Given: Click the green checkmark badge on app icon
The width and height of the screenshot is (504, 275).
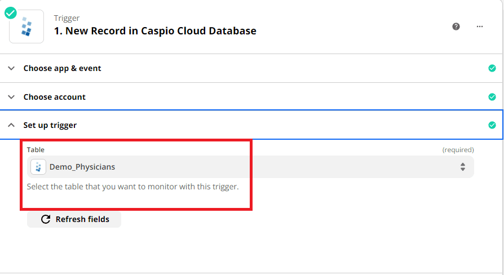Looking at the screenshot, I should 11,12.
